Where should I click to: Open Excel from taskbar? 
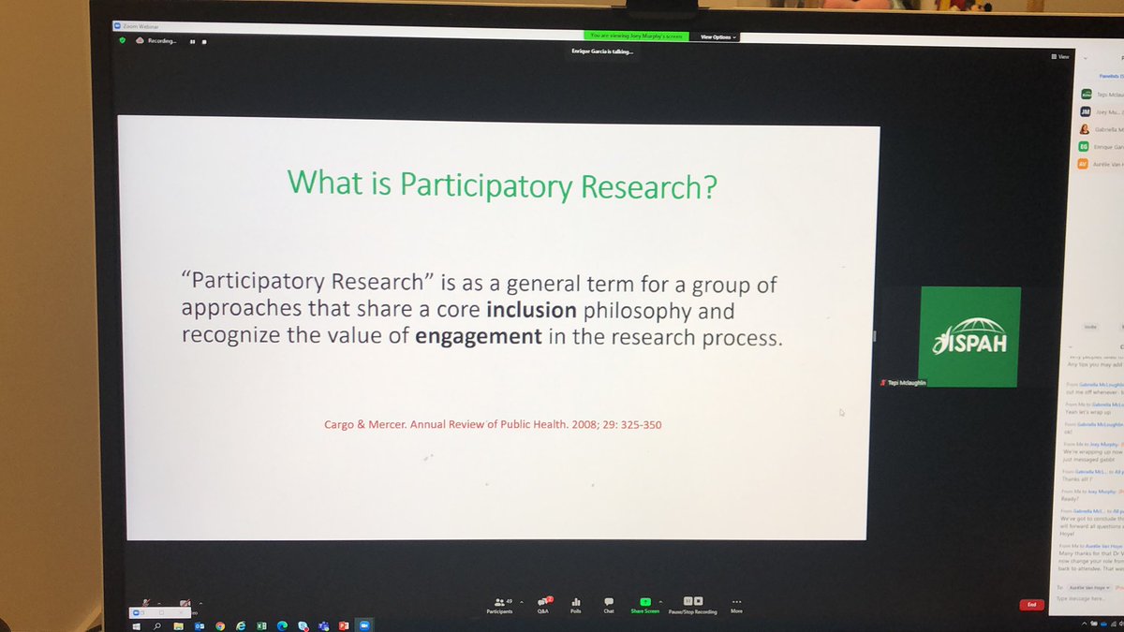click(x=260, y=625)
